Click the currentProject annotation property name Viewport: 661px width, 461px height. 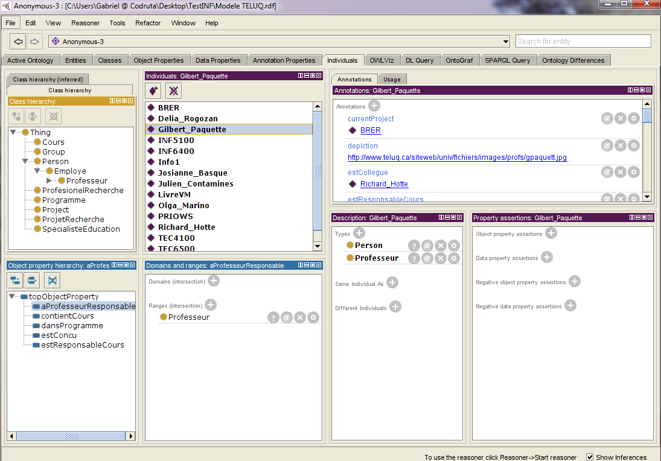[x=371, y=119]
